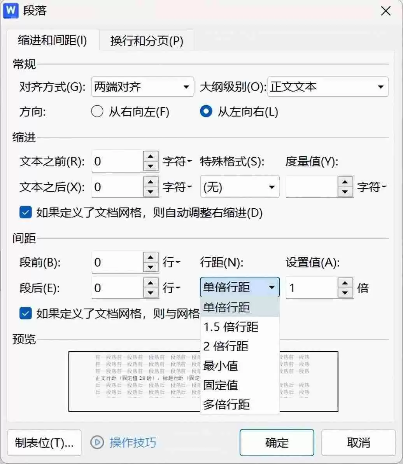Image resolution: width=403 pixels, height=464 pixels.
Task: Click the 取消 button to cancel
Action: point(358,443)
